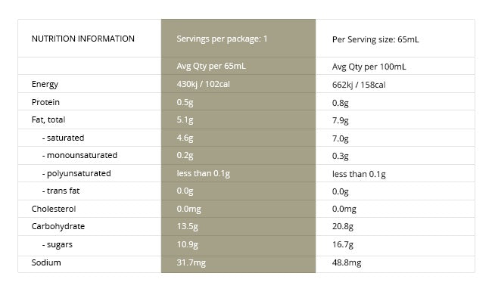492x301 pixels.
Task: Click the Cholesterol row label
Action: [54, 209]
